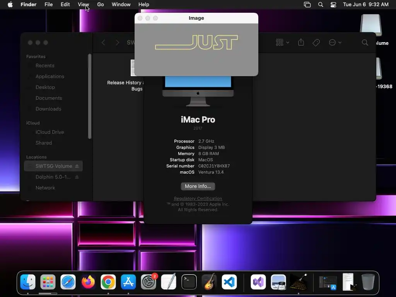The height and width of the screenshot is (297, 396).
Task: Select Shared in the Finder sidebar
Action: [44, 143]
